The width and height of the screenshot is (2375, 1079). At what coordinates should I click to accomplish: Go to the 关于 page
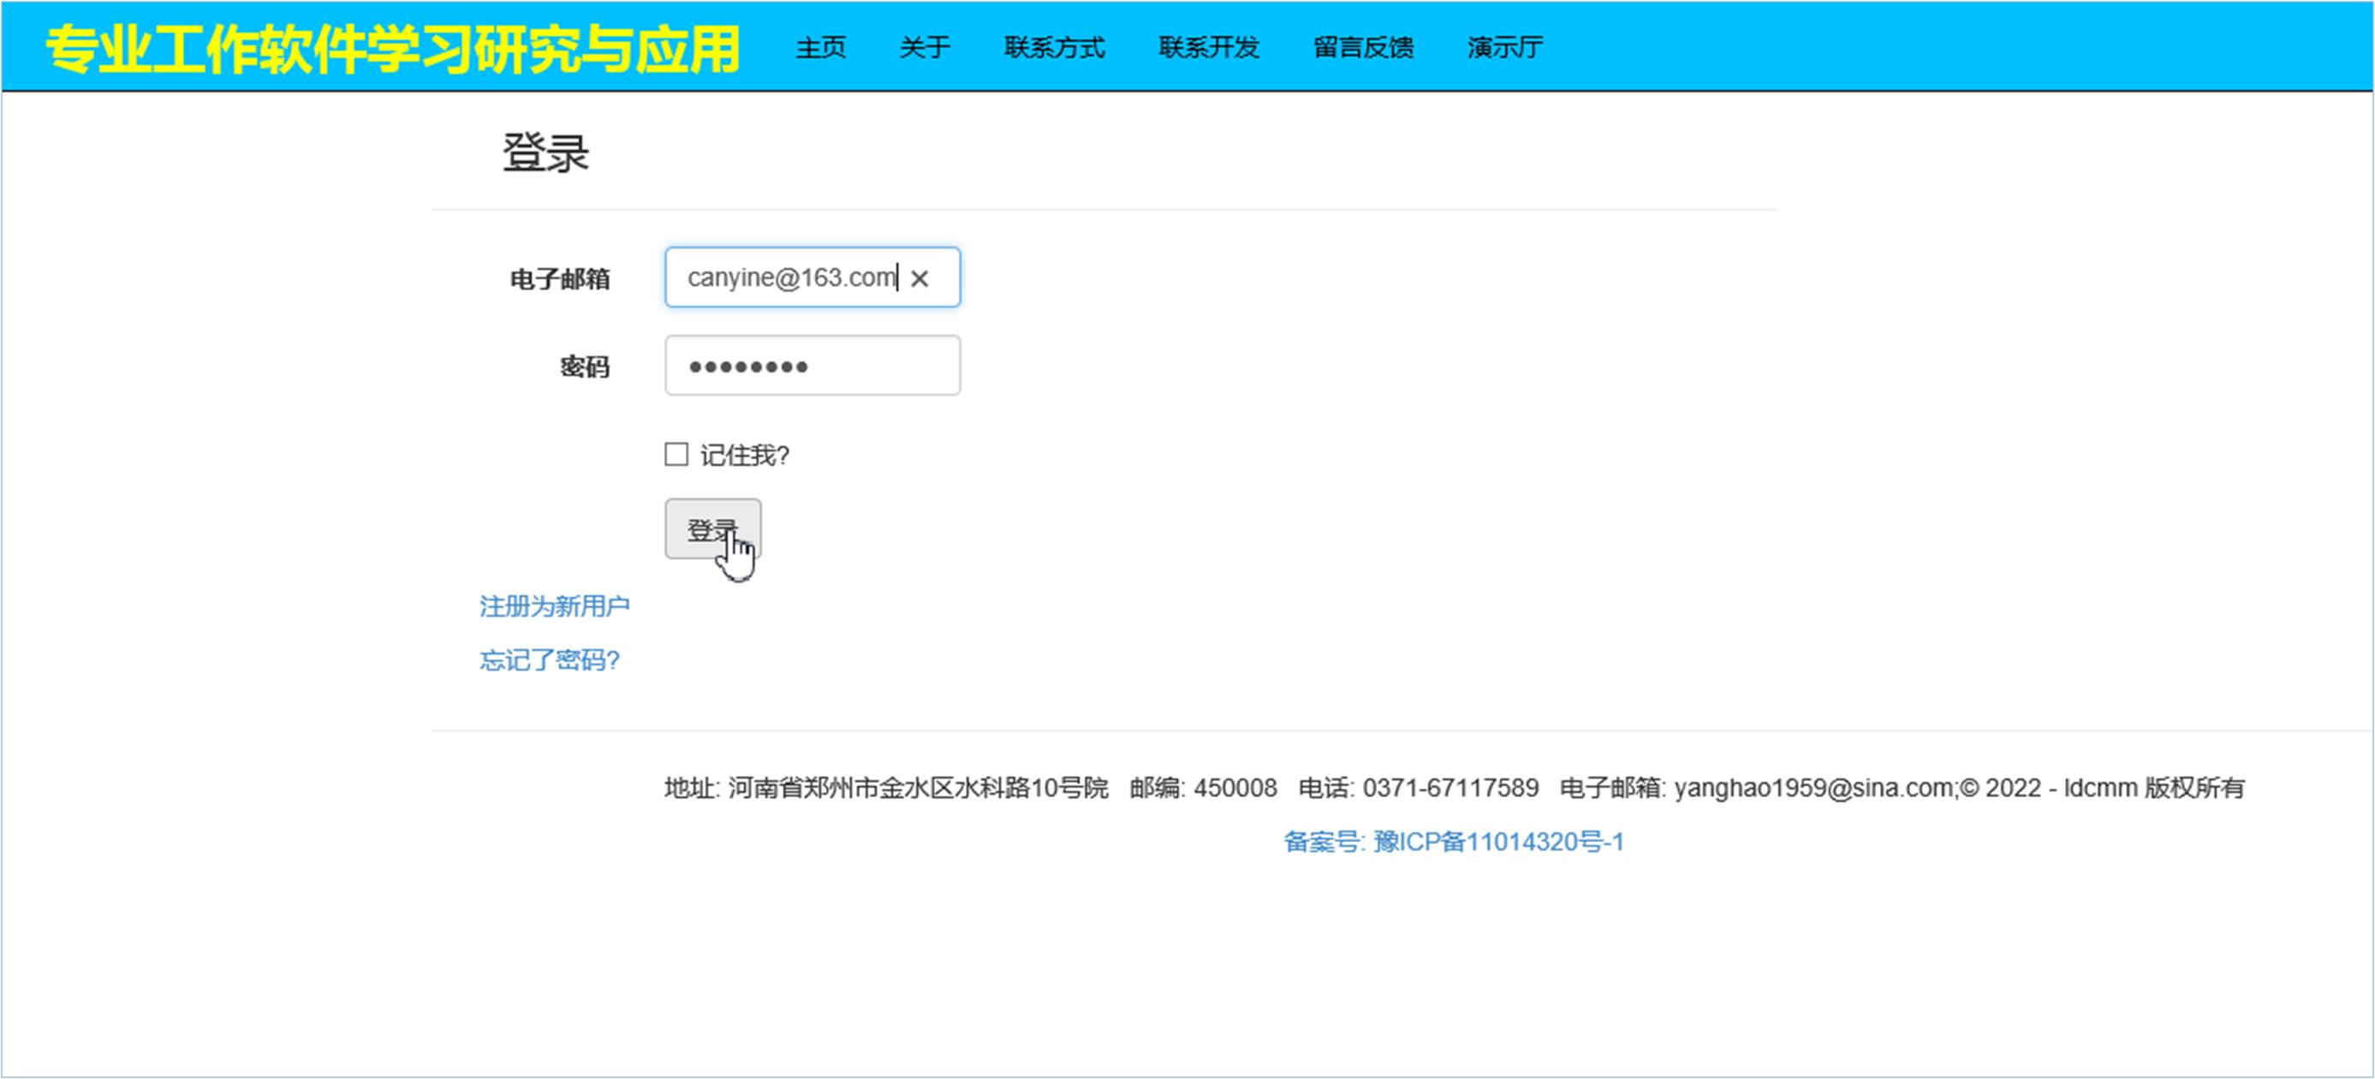click(x=924, y=47)
